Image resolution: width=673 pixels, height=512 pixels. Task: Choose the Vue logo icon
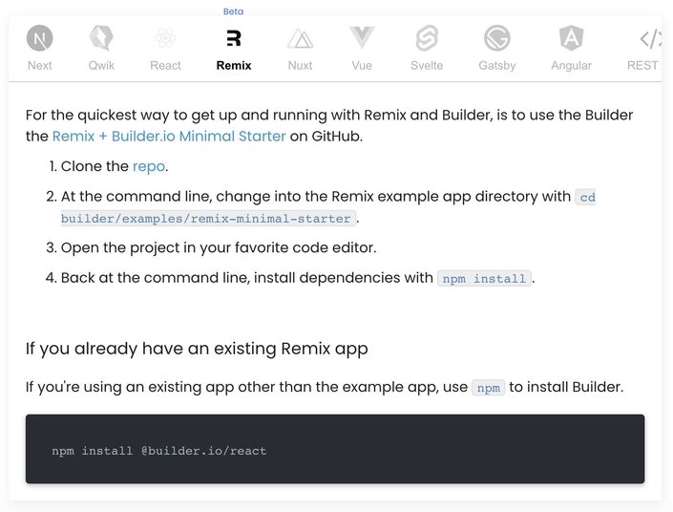362,37
